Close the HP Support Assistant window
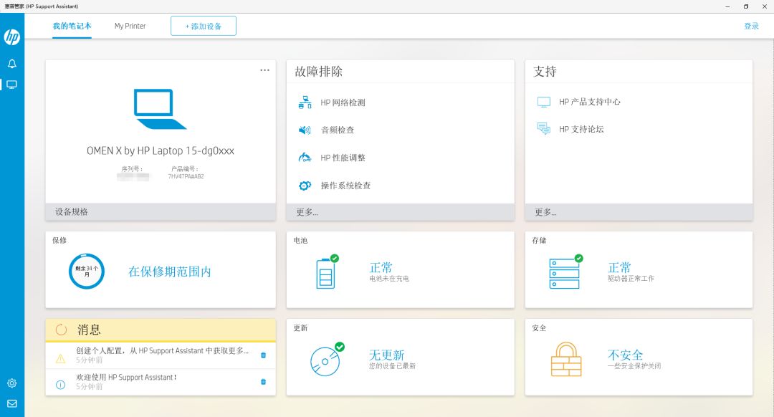The width and height of the screenshot is (774, 417). pyautogui.click(x=764, y=6)
